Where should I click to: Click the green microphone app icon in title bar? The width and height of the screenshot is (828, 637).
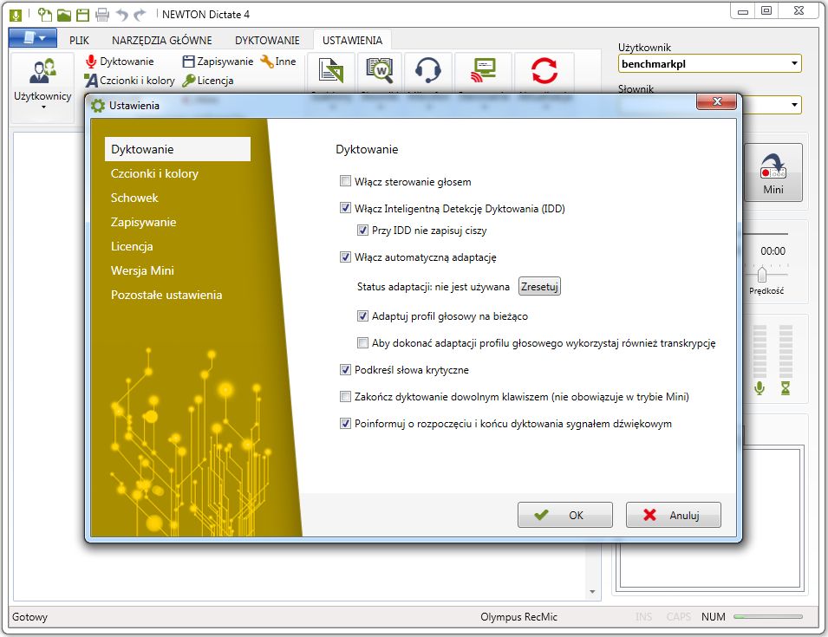16,15
